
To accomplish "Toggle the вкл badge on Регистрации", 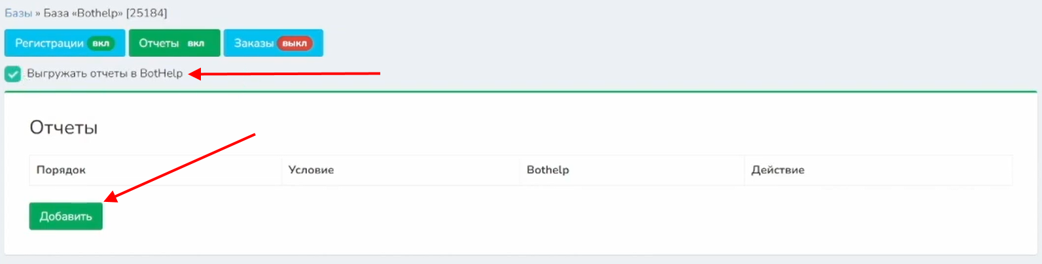I will point(101,44).
